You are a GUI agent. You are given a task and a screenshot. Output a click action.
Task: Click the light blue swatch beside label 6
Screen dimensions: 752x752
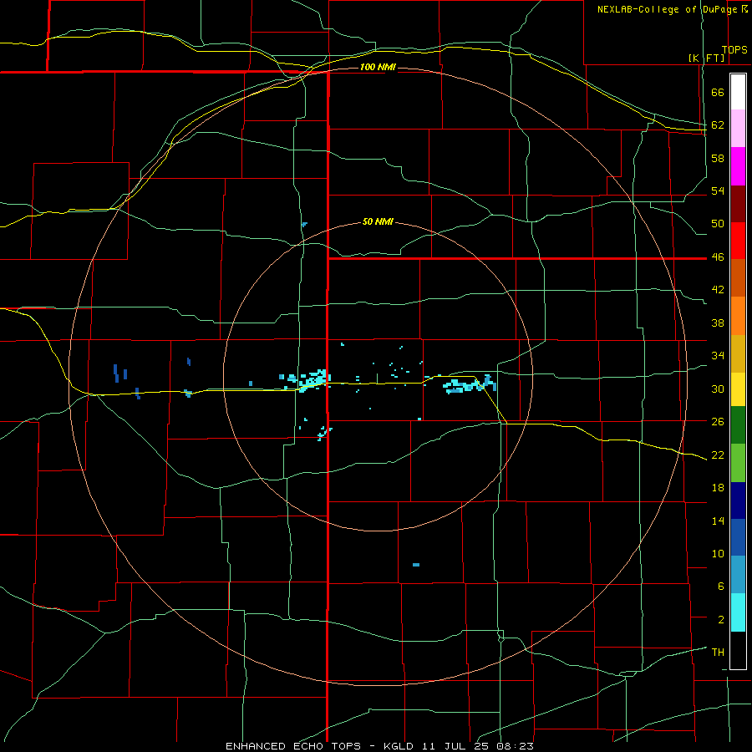point(738,575)
